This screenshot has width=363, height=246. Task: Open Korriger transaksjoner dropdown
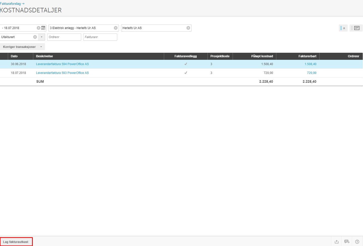(22, 47)
